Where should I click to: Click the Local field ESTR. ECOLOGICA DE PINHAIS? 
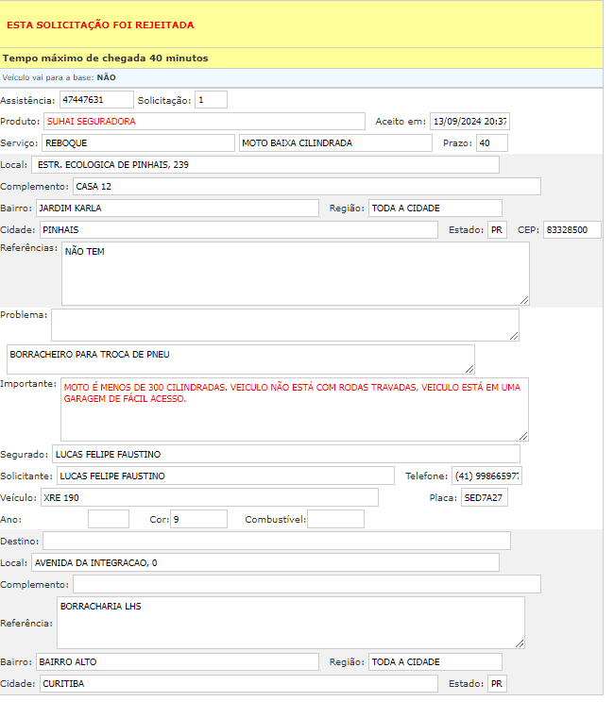265,165
